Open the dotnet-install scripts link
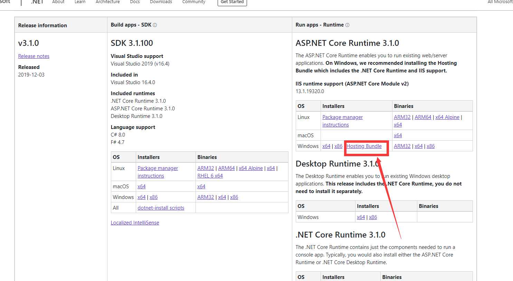This screenshot has height=281, width=513. (161, 208)
